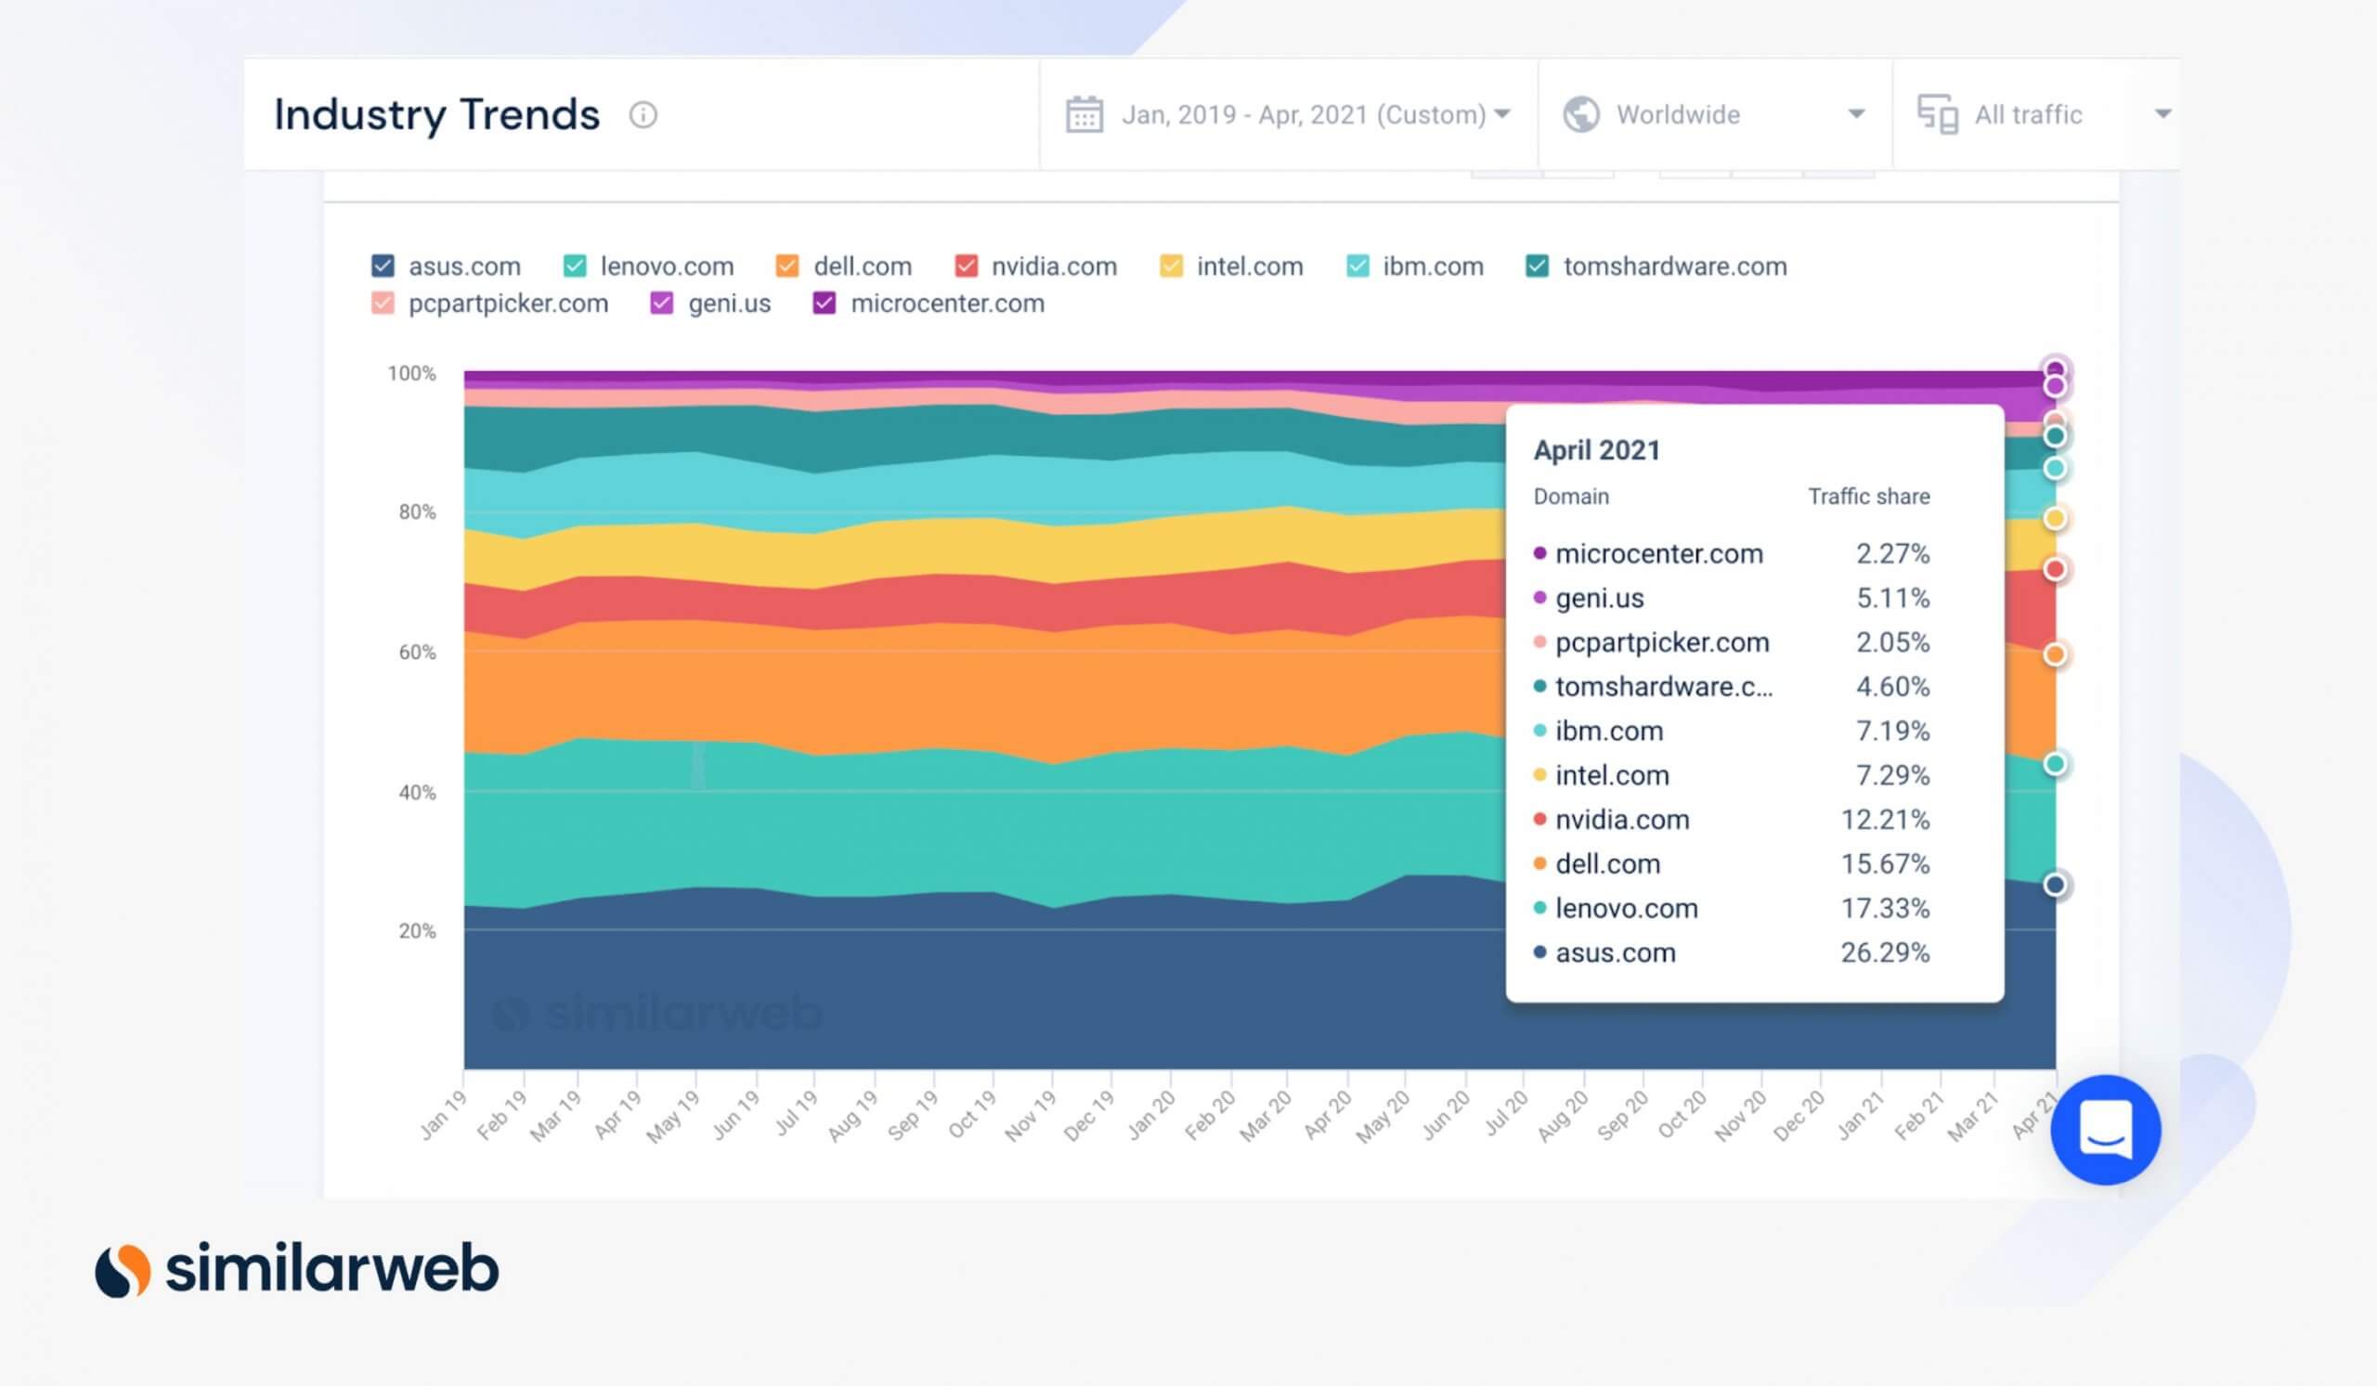
Task: Click microcenter.com legend label
Action: click(x=946, y=304)
